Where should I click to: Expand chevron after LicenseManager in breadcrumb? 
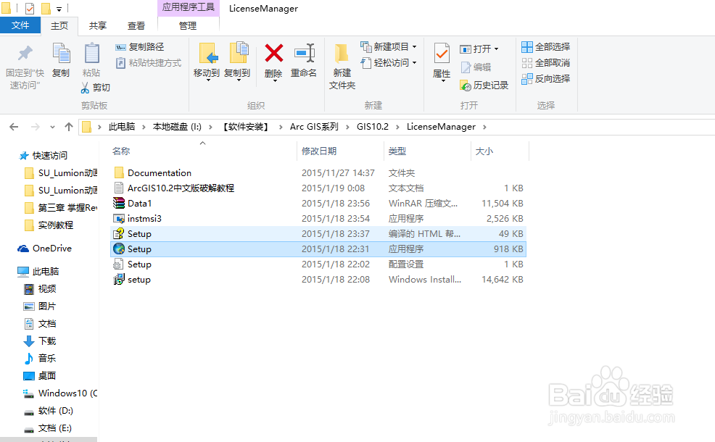[484, 127]
